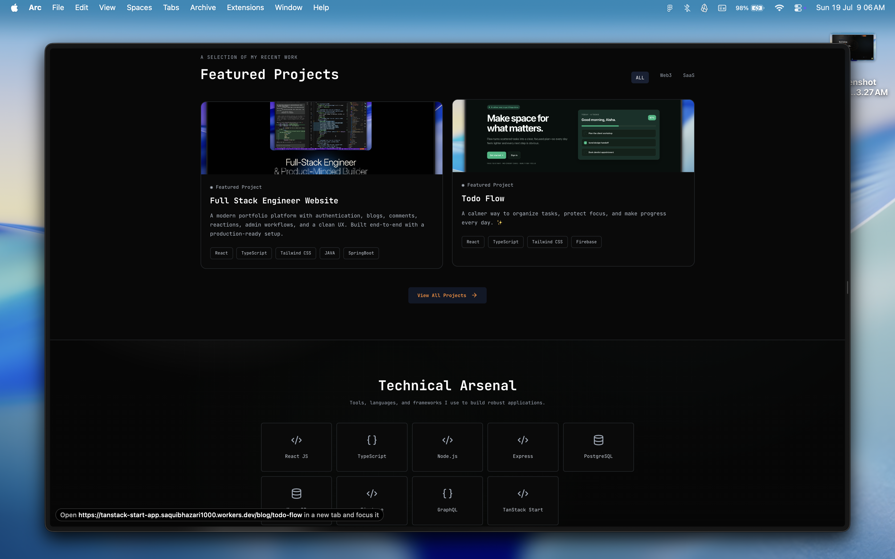Click the Express code icon
895x559 pixels.
(x=523, y=440)
